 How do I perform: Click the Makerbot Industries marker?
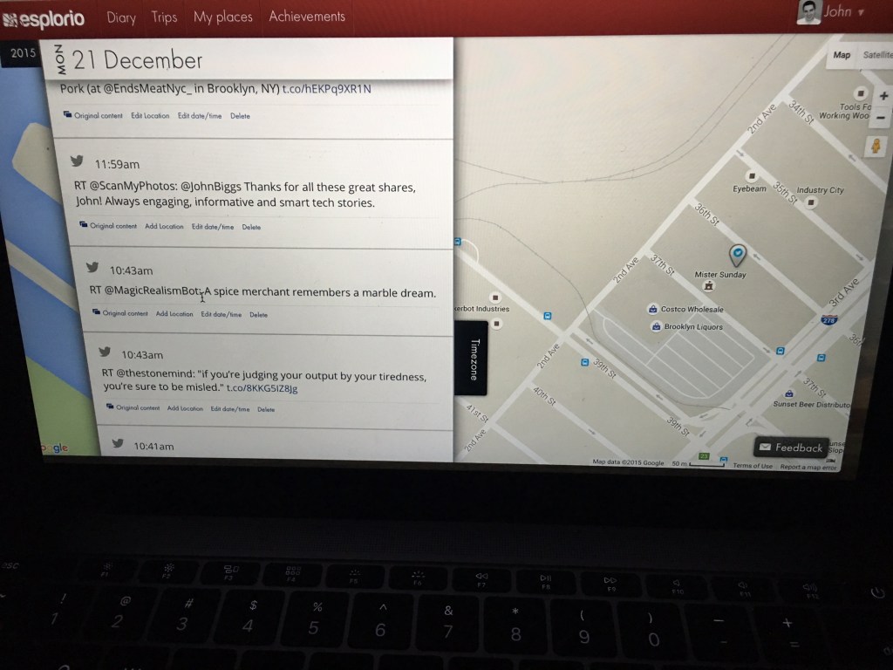[x=495, y=297]
